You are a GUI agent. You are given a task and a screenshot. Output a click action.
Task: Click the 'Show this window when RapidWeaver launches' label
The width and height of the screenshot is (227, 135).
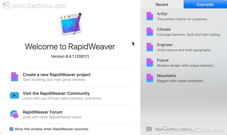pyautogui.click(x=51, y=129)
